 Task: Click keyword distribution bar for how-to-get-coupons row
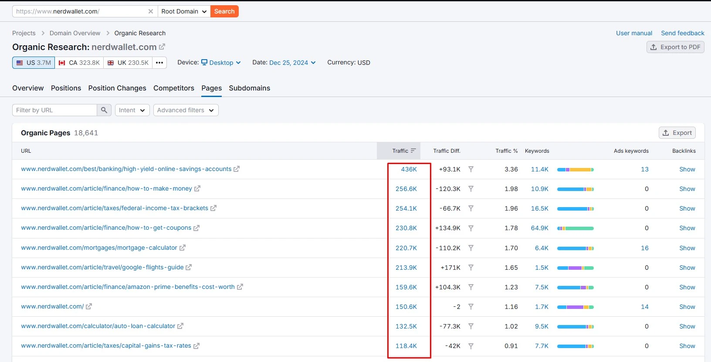coord(575,228)
